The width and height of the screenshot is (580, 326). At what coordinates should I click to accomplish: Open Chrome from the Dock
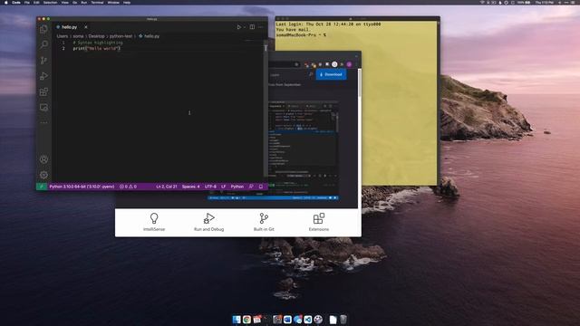pos(246,320)
